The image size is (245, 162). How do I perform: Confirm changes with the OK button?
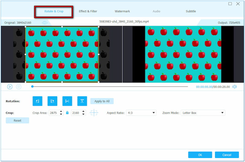click(200, 155)
